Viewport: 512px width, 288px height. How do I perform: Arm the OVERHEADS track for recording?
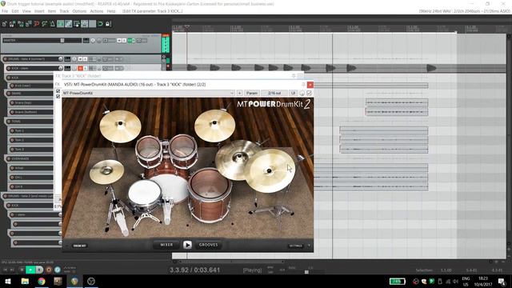click(x=9, y=158)
